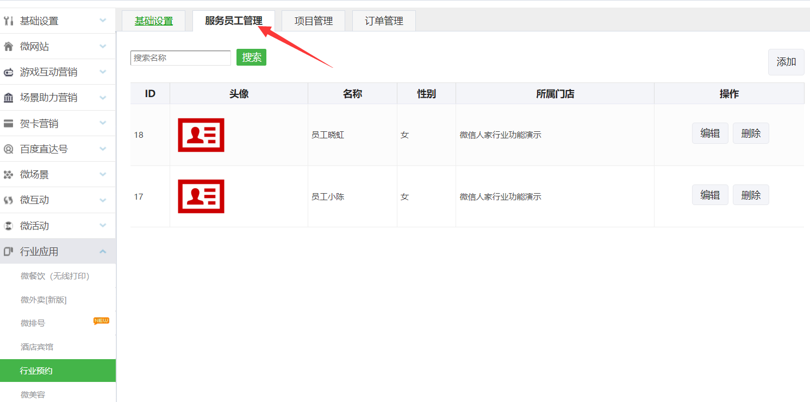Switch to the 订单管理 tab
Screen dimensions: 810x402
pyautogui.click(x=384, y=21)
